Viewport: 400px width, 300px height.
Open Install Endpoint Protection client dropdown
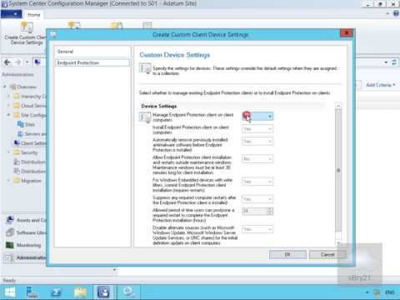point(257,129)
